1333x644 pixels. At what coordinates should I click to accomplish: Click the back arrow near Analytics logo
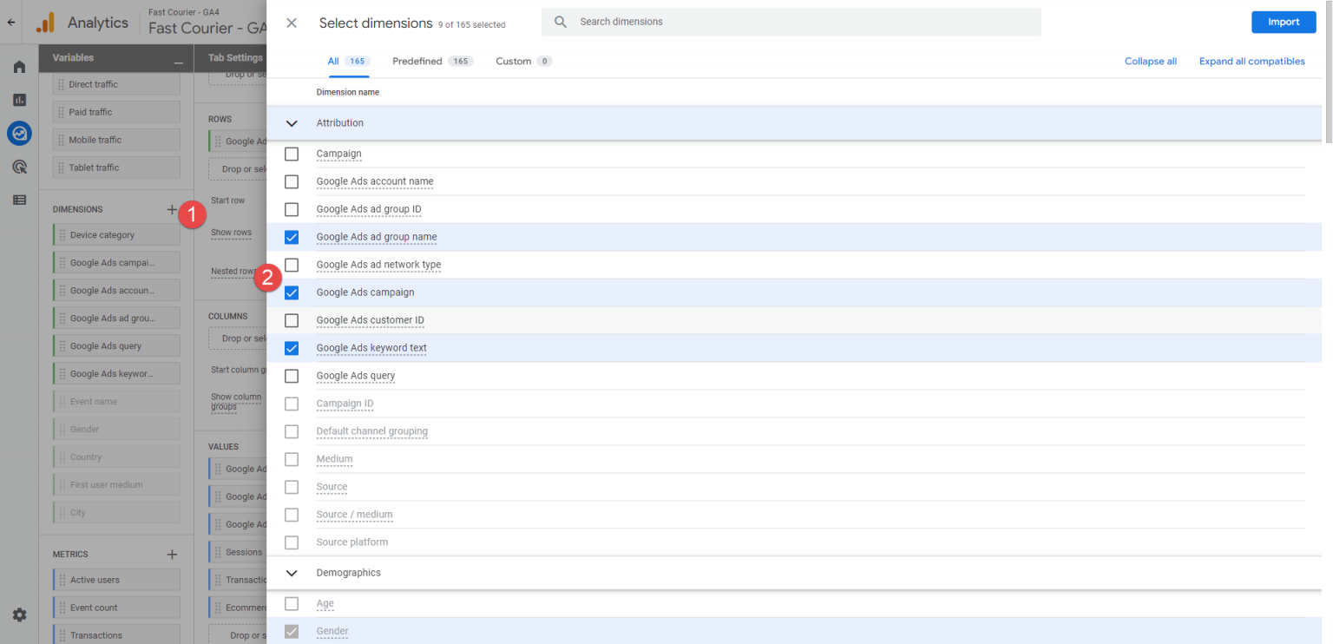pos(10,23)
